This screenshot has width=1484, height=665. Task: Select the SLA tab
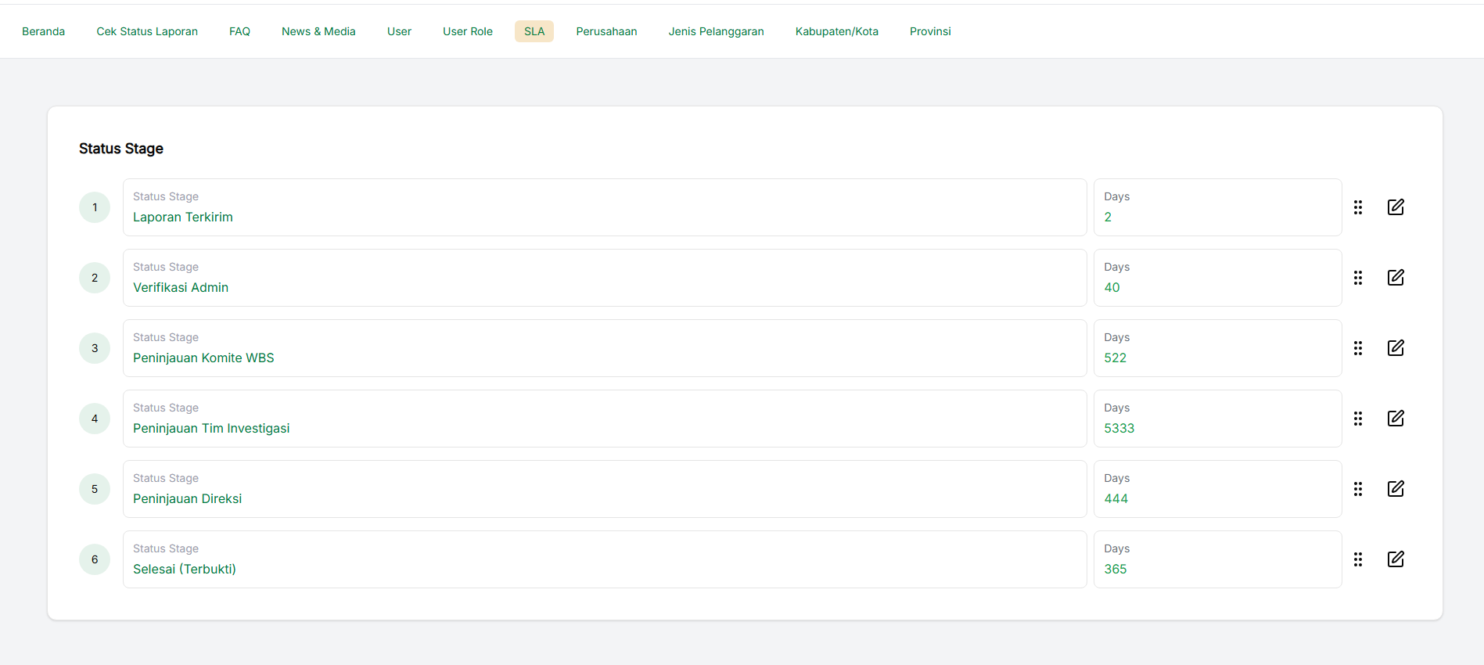pos(534,31)
